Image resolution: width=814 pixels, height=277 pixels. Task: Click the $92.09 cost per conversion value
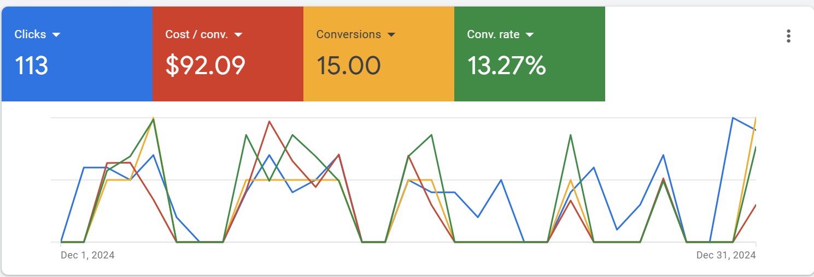(205, 66)
